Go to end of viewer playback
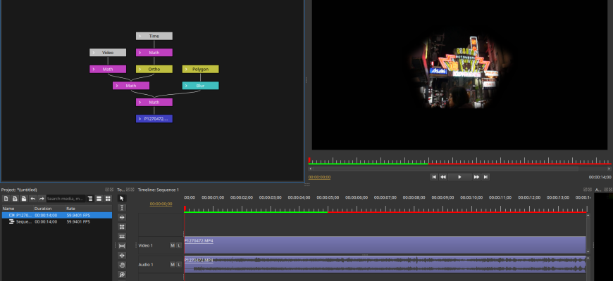This screenshot has height=281, width=613. click(x=485, y=177)
